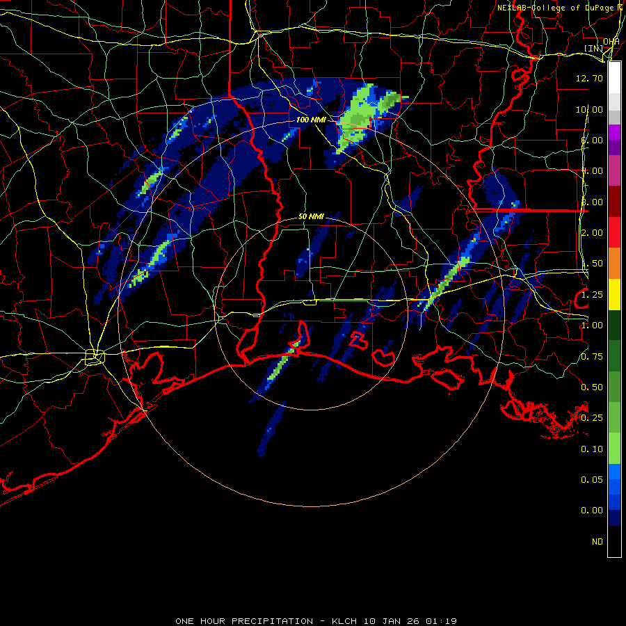Pick the darkest green swatch beside 1.00

(614, 325)
